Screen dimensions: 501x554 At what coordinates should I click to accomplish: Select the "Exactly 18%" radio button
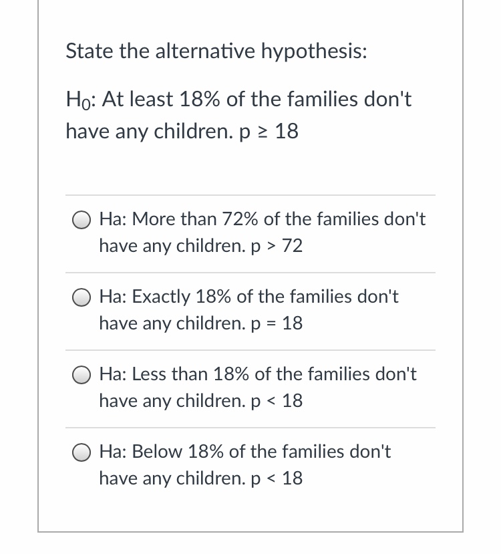(82, 297)
